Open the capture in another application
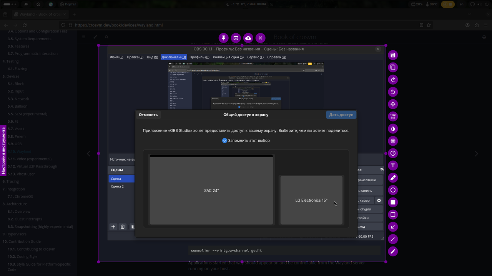 (x=236, y=38)
